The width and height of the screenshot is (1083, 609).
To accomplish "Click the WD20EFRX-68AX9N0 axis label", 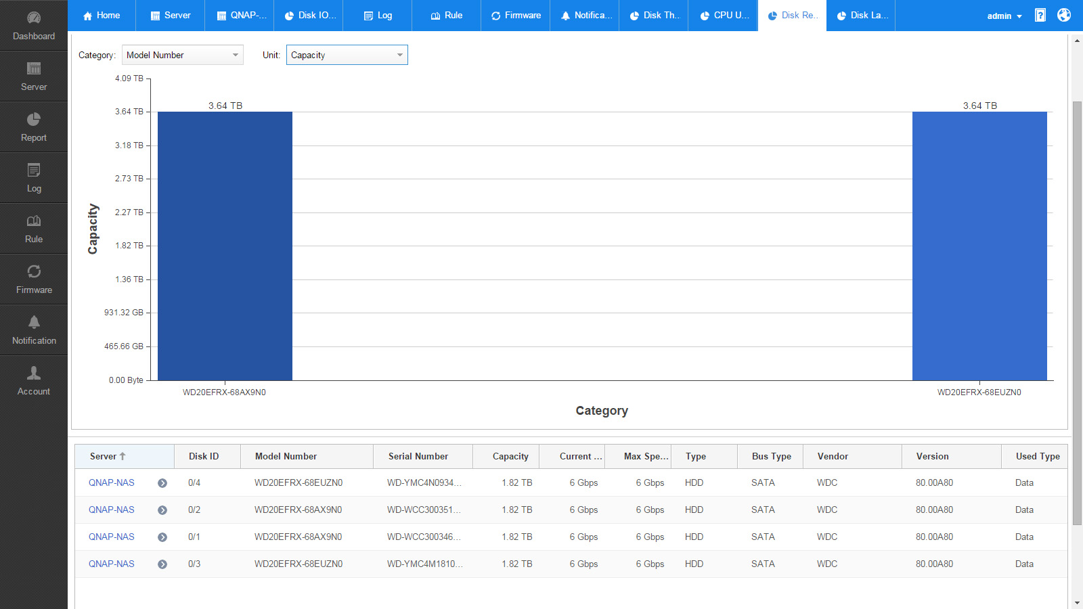I will (224, 392).
